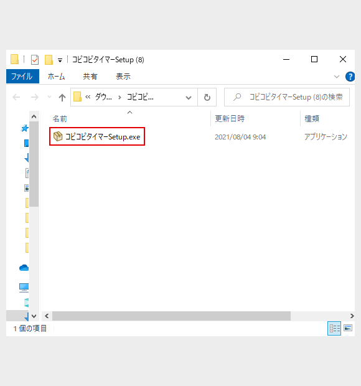Switch to large thumbnails view icon
This screenshot has height=386, width=361.
348,328
